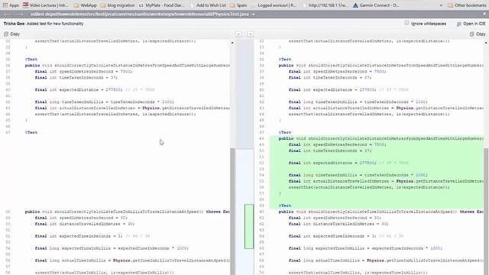The height and width of the screenshot is (275, 489).
Task: Open the Apps bookmark shortcut
Action: tap(11, 5)
